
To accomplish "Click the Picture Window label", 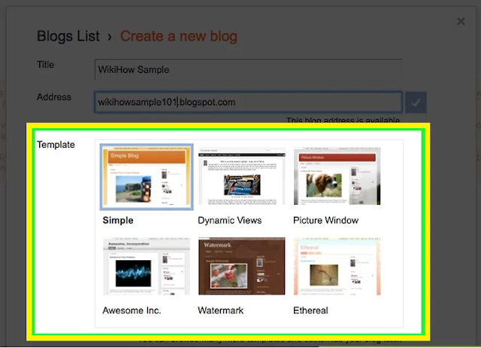I will tap(325, 220).
